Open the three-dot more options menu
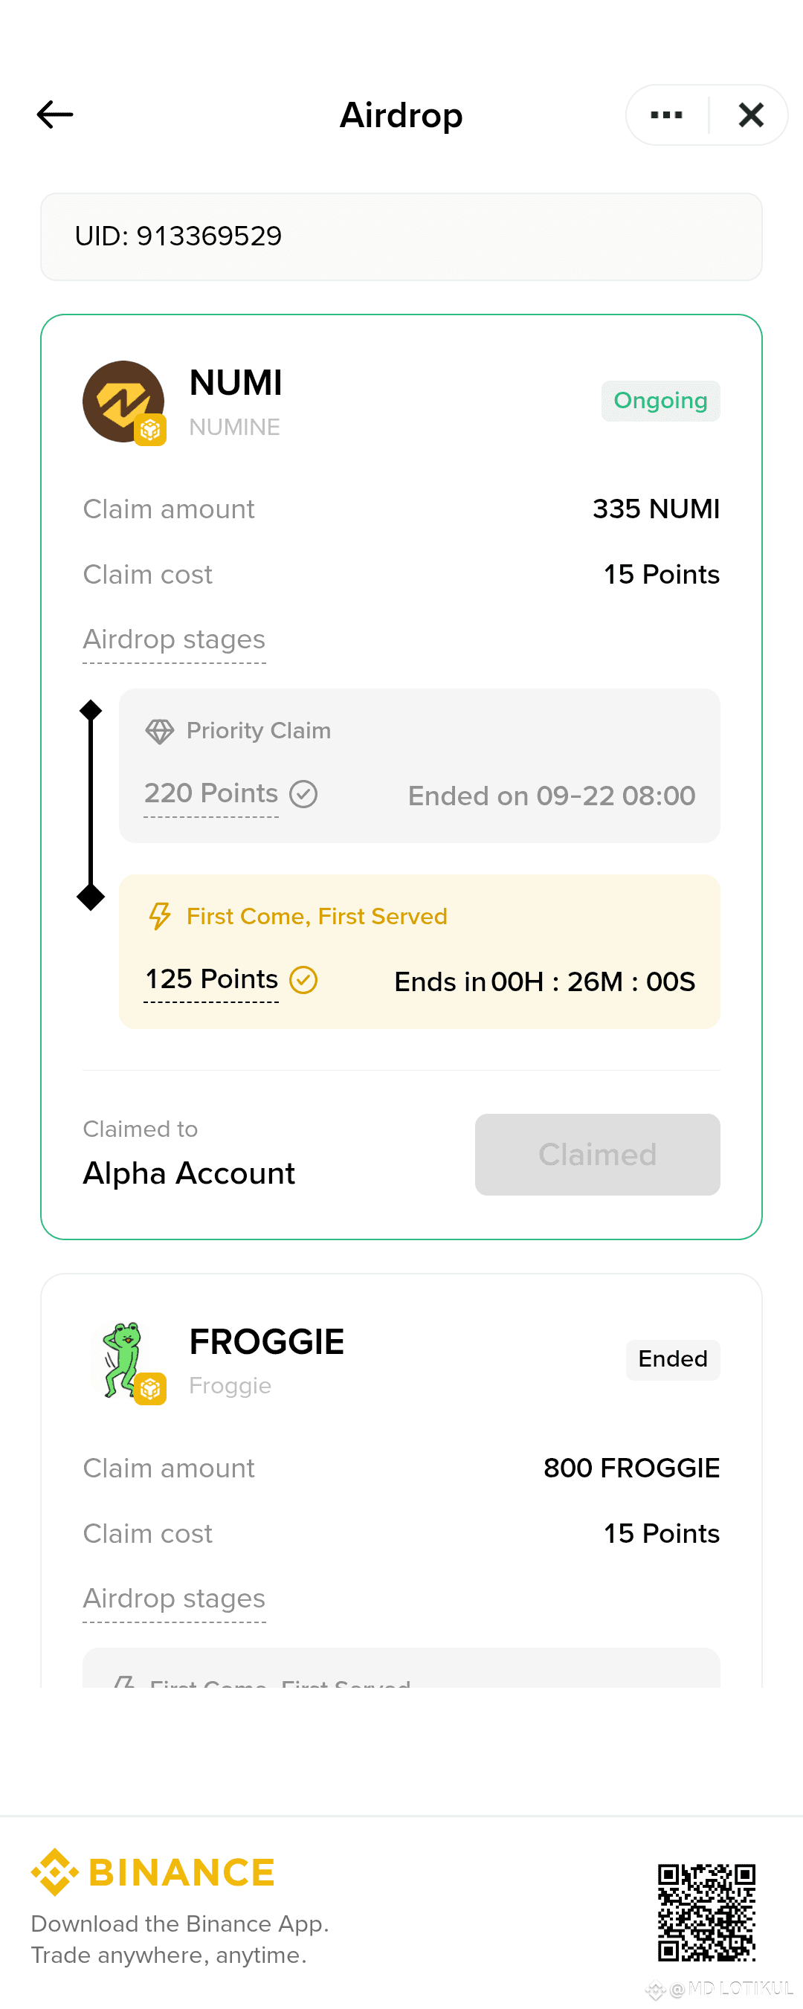The image size is (803, 2009). coord(667,115)
